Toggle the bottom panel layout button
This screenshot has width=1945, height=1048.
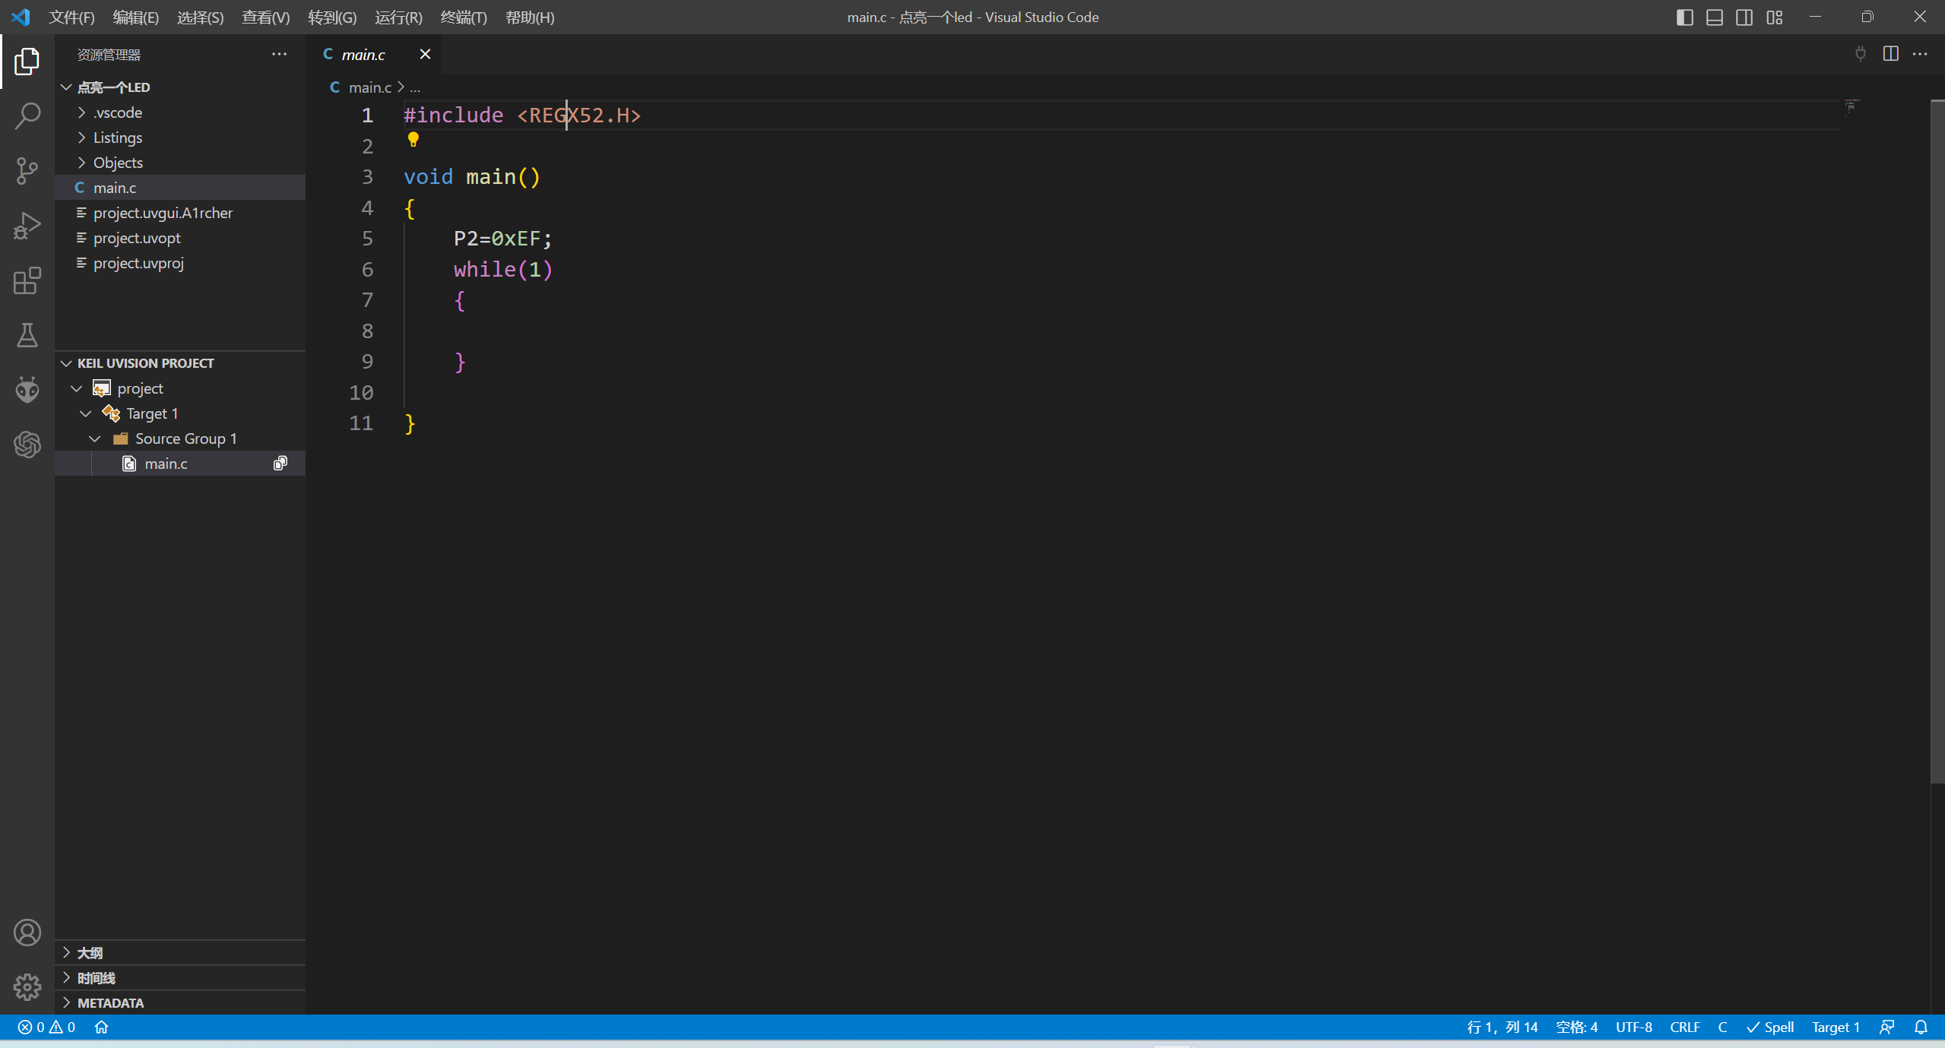[1715, 17]
